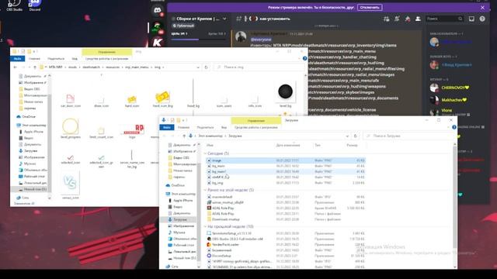
Task: Select Apple iPhone in img window sidebar
Action: (x=33, y=132)
